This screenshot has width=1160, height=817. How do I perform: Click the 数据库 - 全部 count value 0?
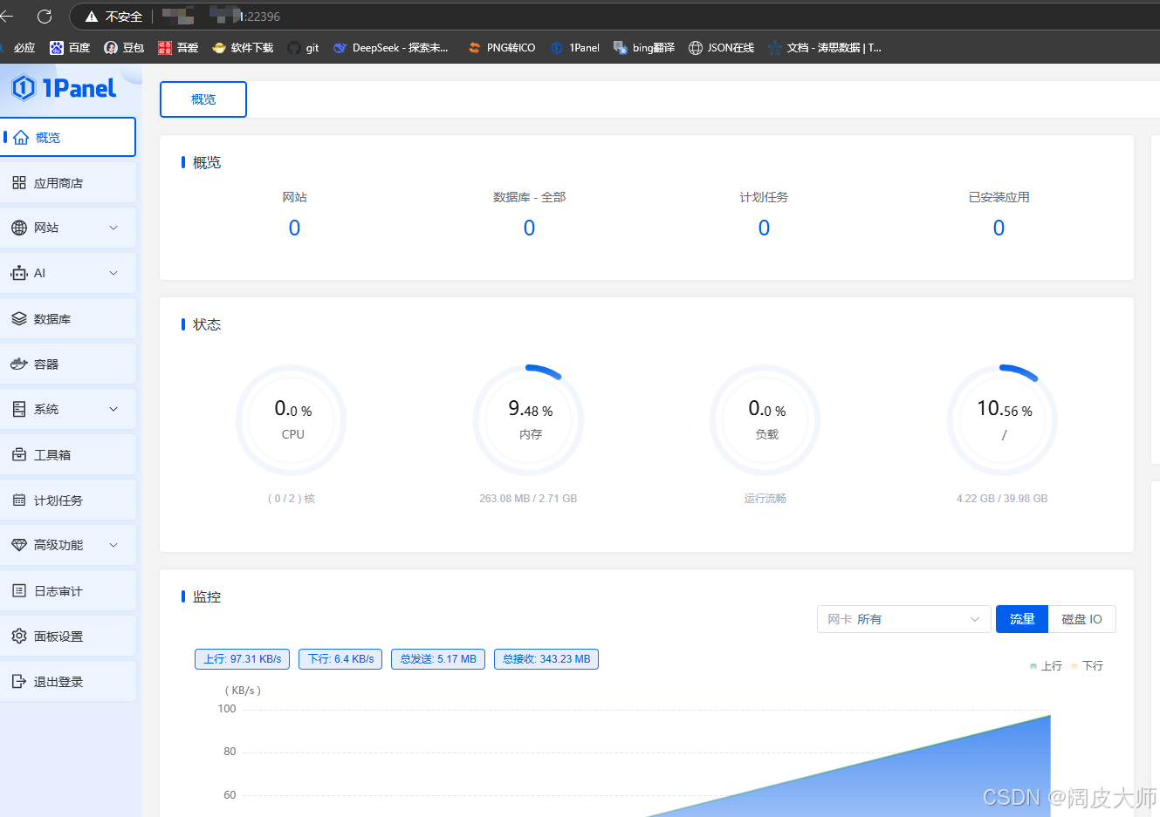pyautogui.click(x=529, y=228)
